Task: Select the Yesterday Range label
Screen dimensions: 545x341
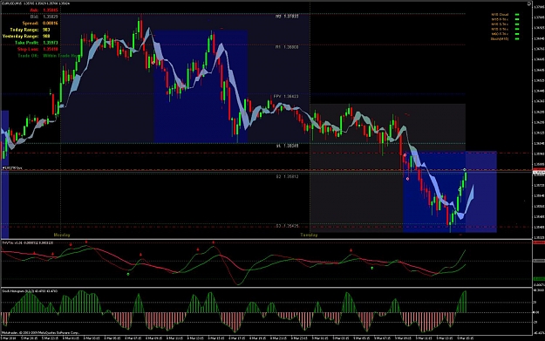Action: tap(21, 36)
